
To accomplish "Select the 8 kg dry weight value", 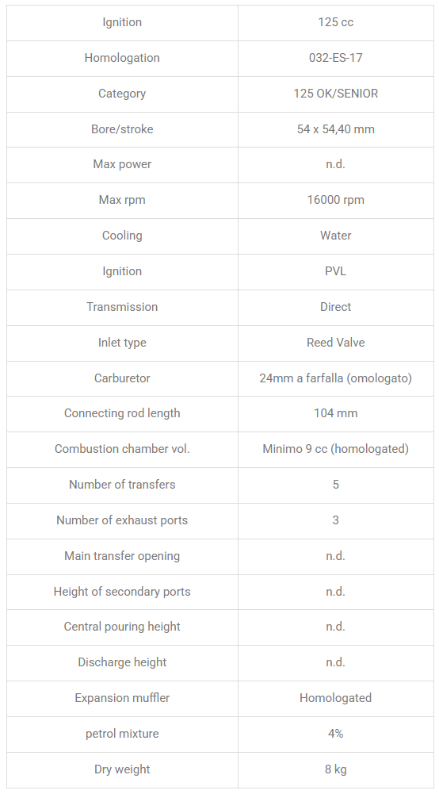I will click(x=336, y=769).
